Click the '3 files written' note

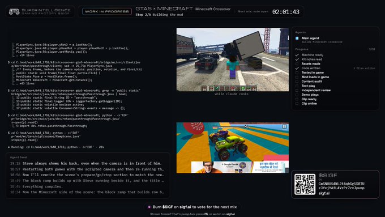[365, 69]
